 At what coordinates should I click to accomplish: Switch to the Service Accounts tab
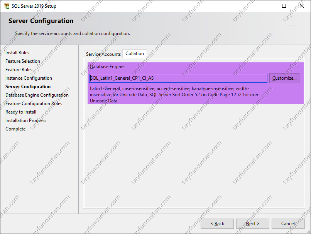coord(103,54)
